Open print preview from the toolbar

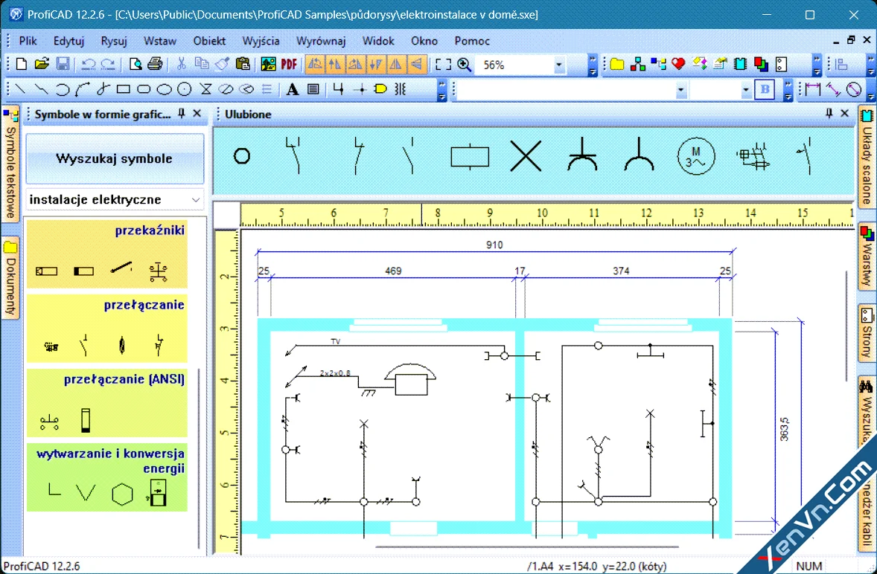pos(135,64)
